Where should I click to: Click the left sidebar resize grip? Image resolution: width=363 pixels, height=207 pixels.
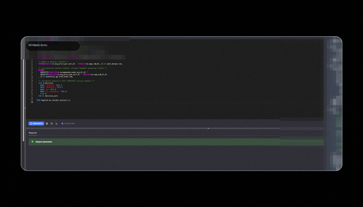(x=25, y=108)
